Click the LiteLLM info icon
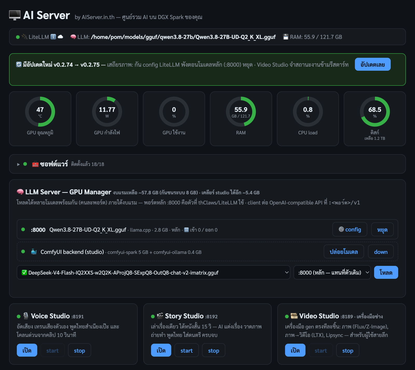This screenshot has width=415, height=370. [53, 37]
